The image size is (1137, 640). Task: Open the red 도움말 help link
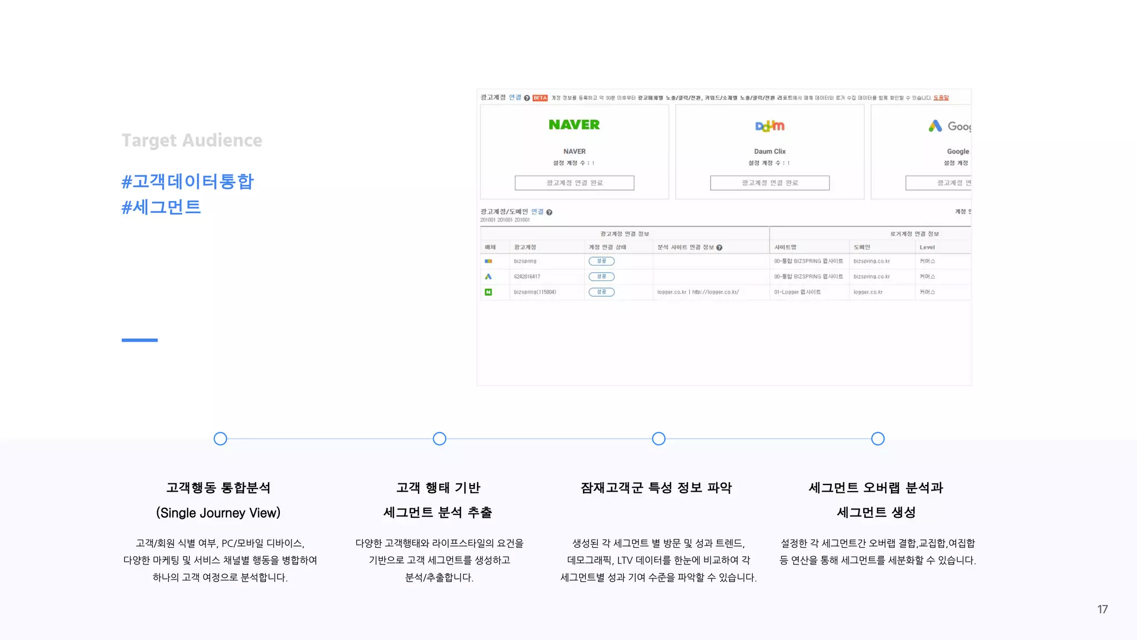click(941, 98)
